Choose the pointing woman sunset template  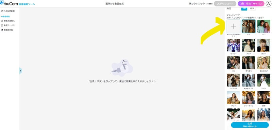(249, 115)
